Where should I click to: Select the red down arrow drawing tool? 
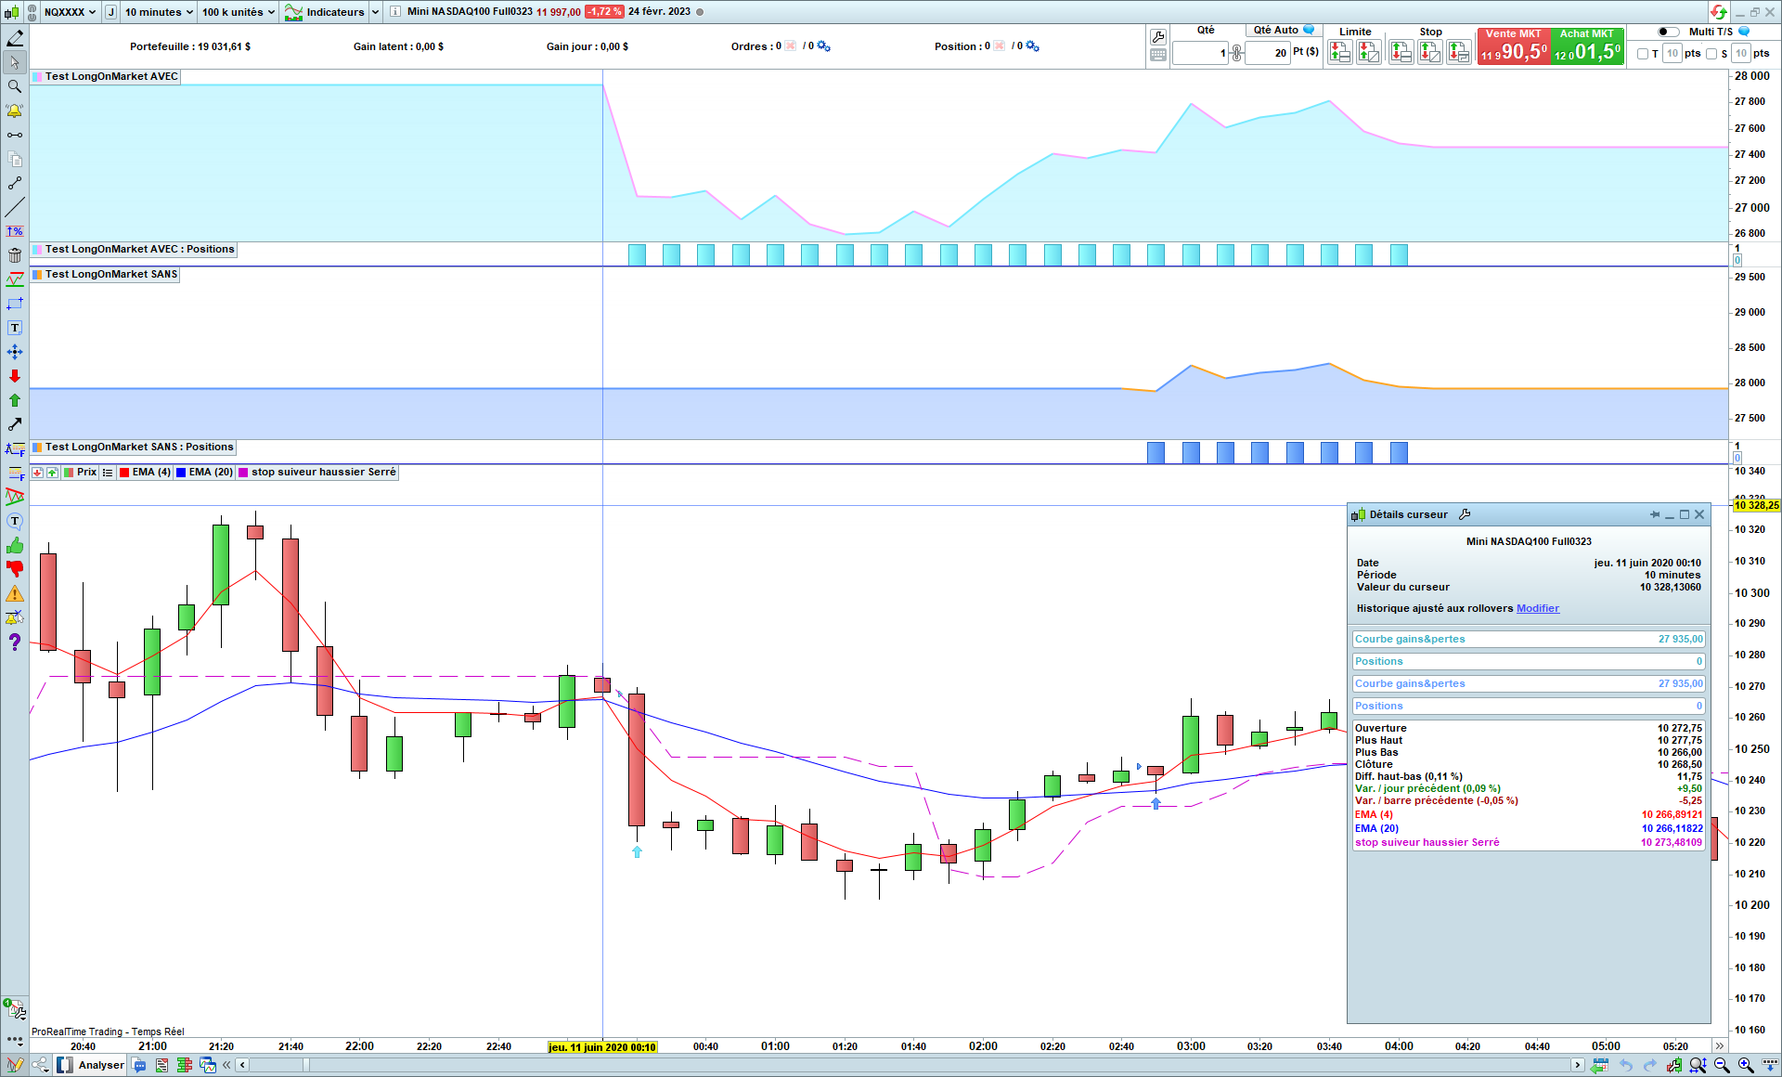tap(14, 376)
